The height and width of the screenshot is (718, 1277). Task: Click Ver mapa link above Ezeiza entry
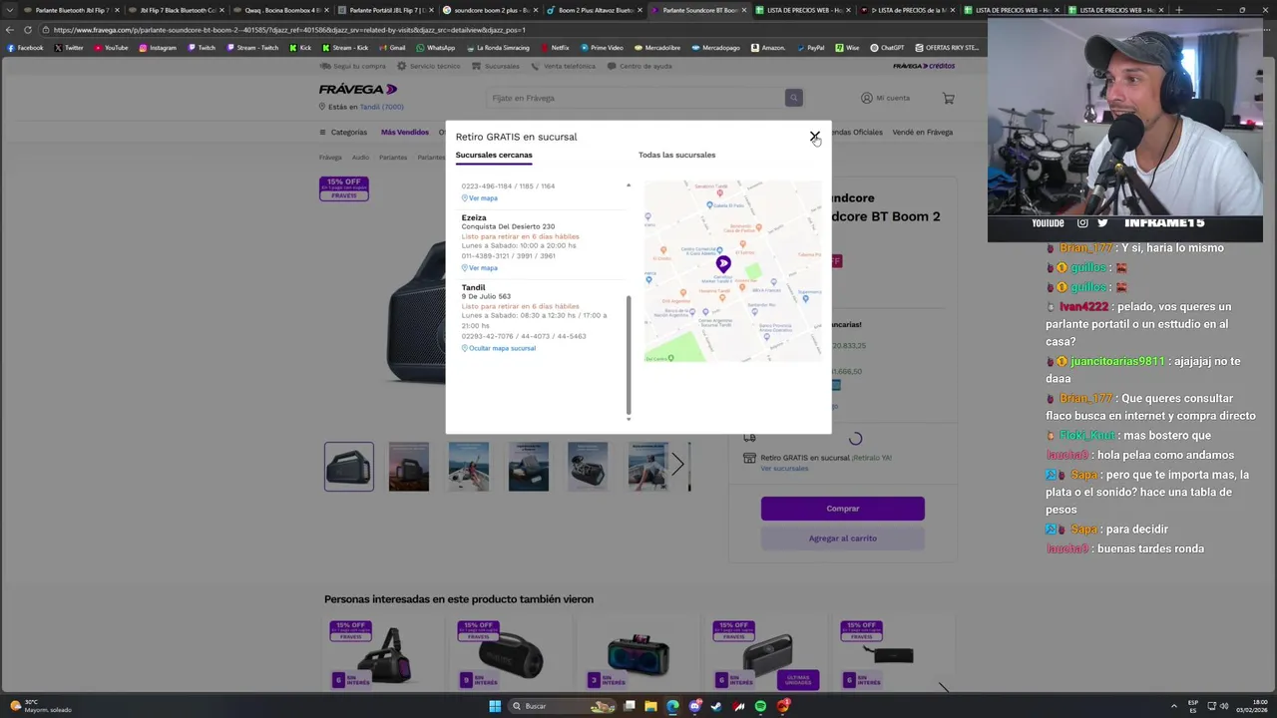coord(480,198)
